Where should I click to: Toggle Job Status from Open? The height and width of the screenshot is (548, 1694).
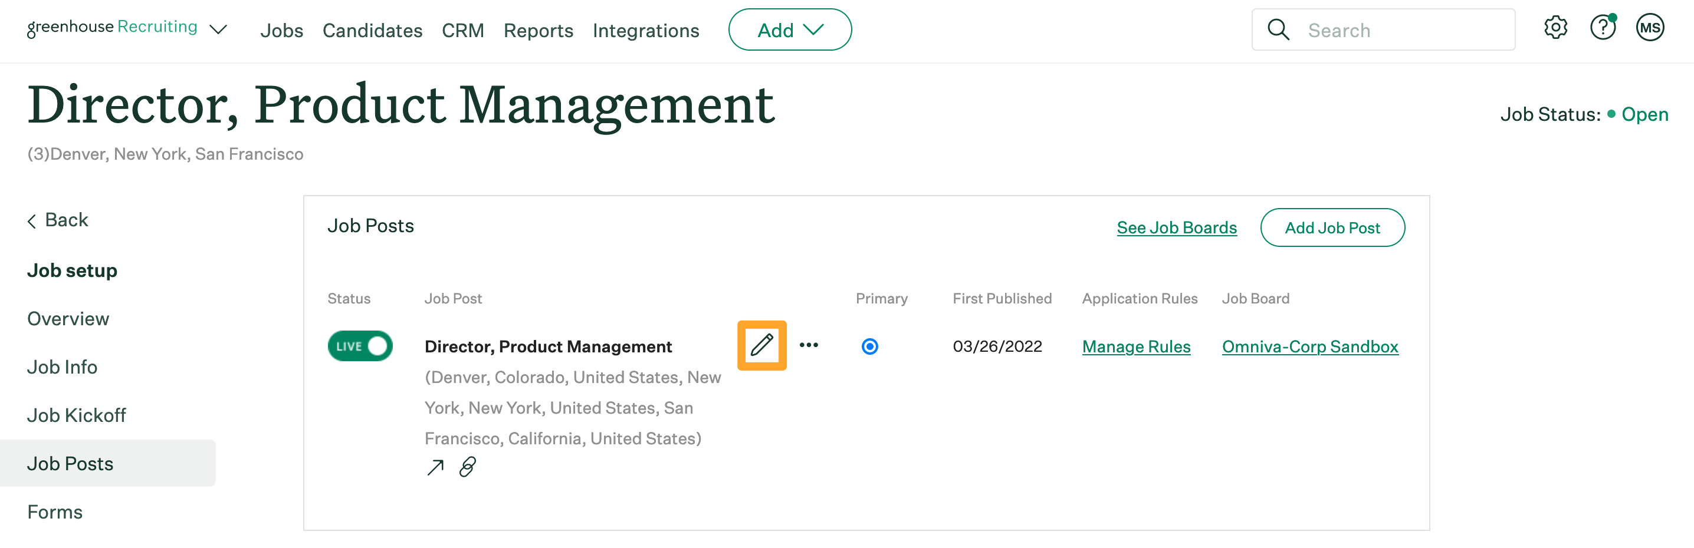[1644, 114]
